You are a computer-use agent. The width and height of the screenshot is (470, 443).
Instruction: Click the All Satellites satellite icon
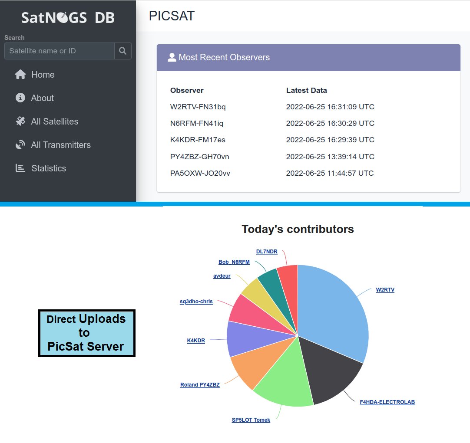coord(20,121)
